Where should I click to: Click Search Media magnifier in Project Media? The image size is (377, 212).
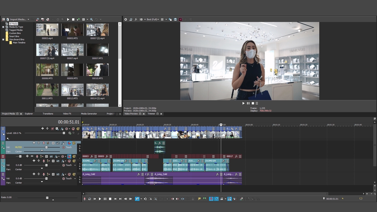coord(92,20)
